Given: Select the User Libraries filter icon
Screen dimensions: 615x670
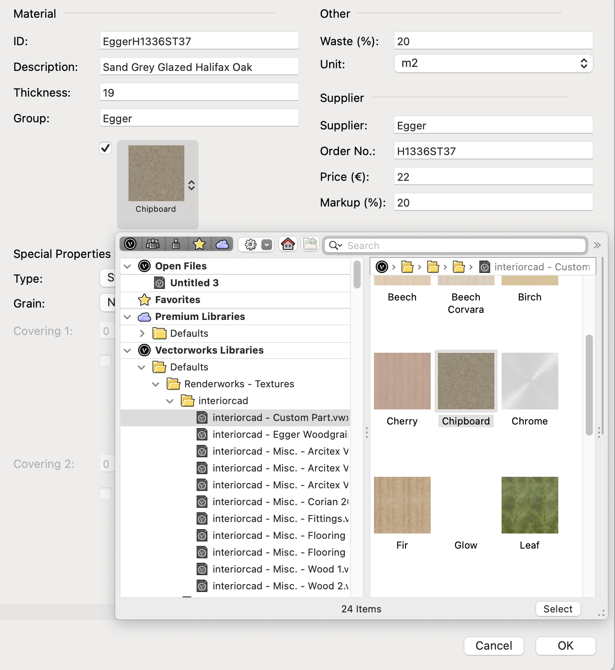Looking at the screenshot, I should tap(176, 244).
